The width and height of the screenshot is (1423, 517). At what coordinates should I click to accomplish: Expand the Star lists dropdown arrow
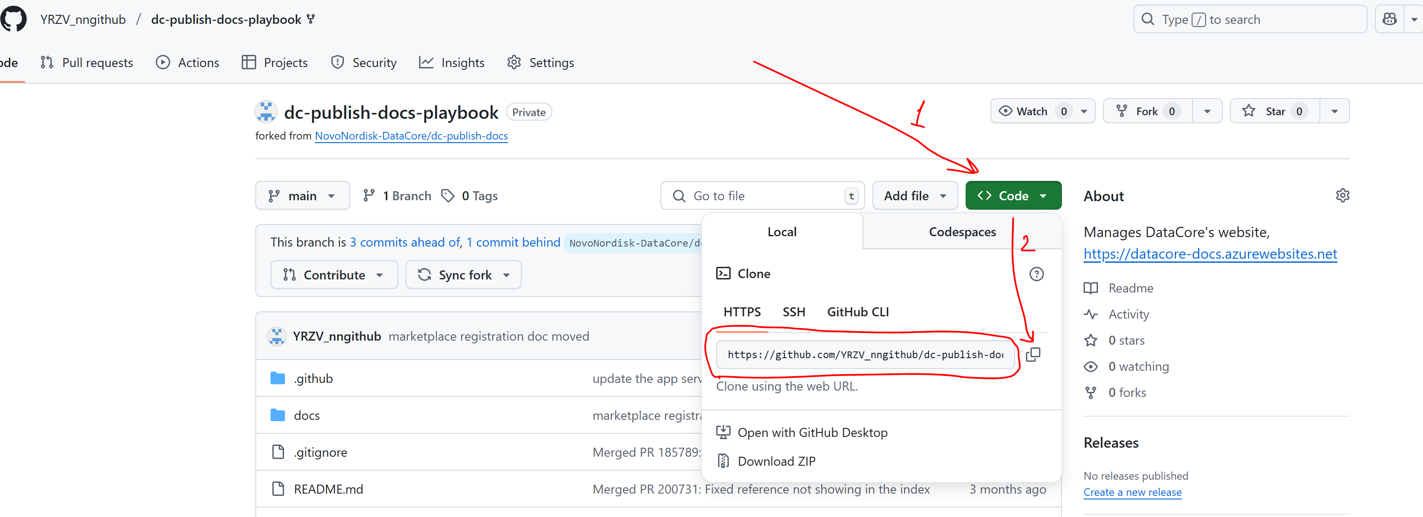pyautogui.click(x=1335, y=111)
